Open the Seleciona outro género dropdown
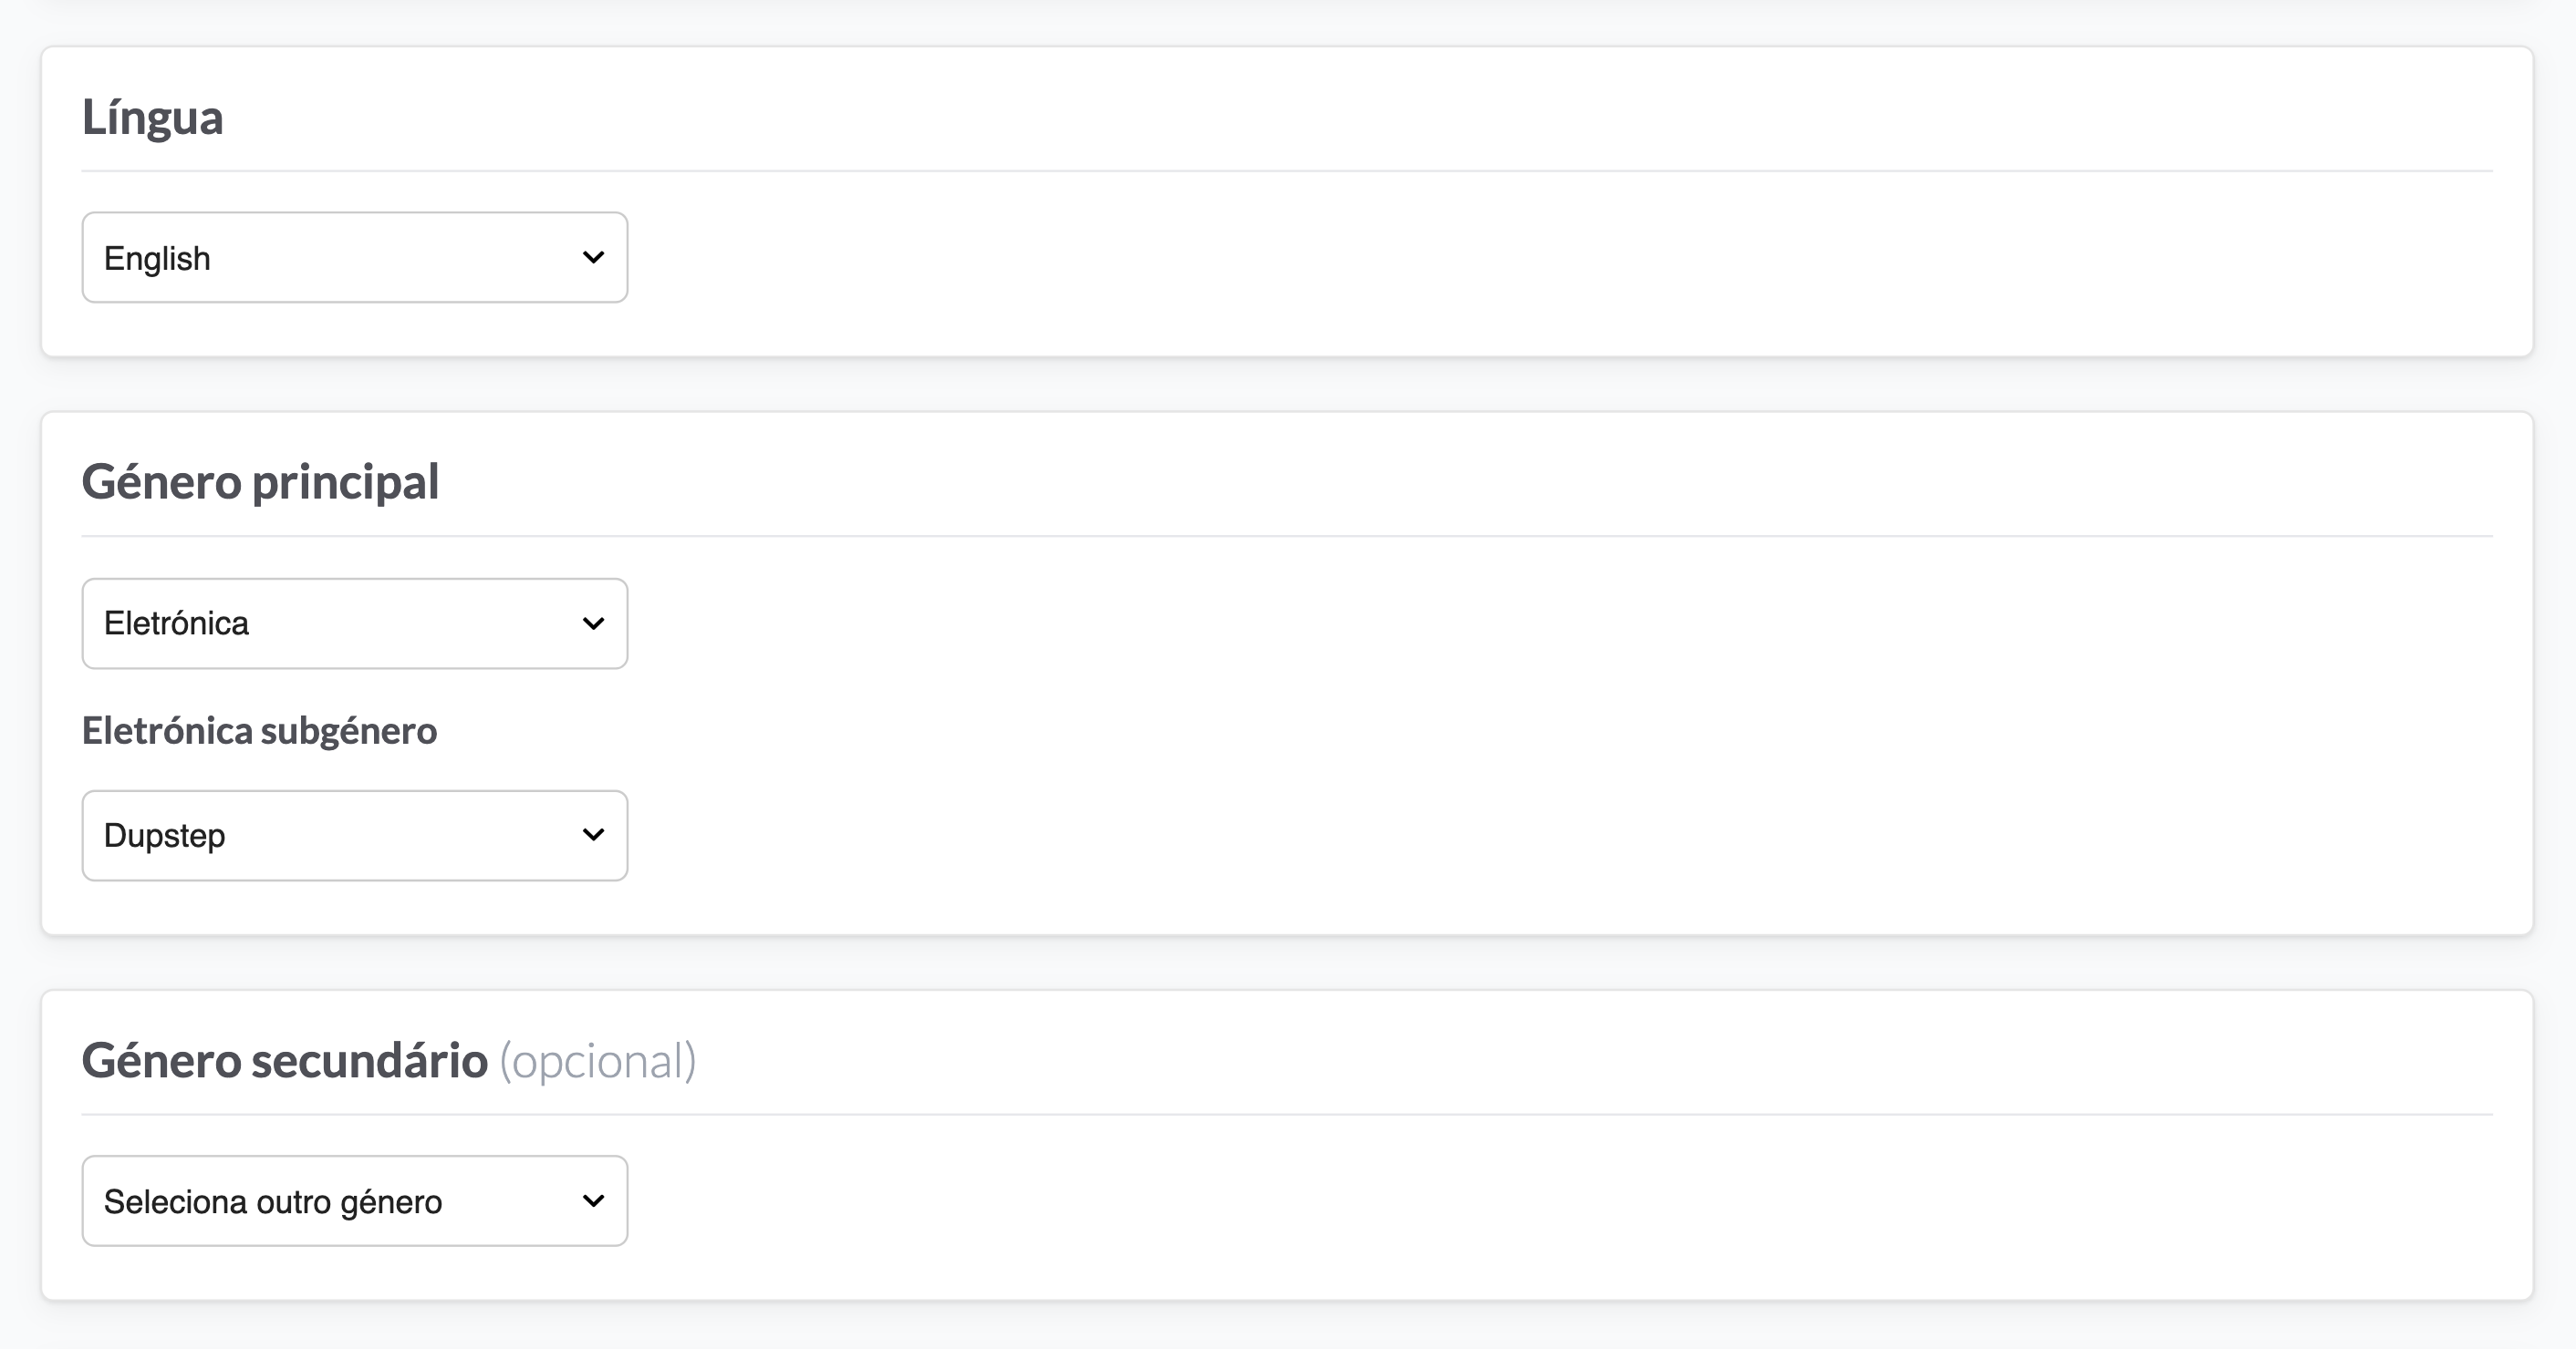The image size is (2576, 1349). 355,1201
